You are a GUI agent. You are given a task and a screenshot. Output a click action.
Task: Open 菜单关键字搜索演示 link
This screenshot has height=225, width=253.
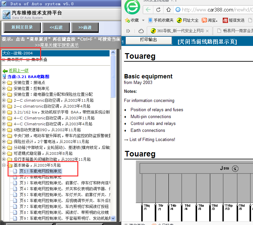pyautogui.click(x=59, y=45)
